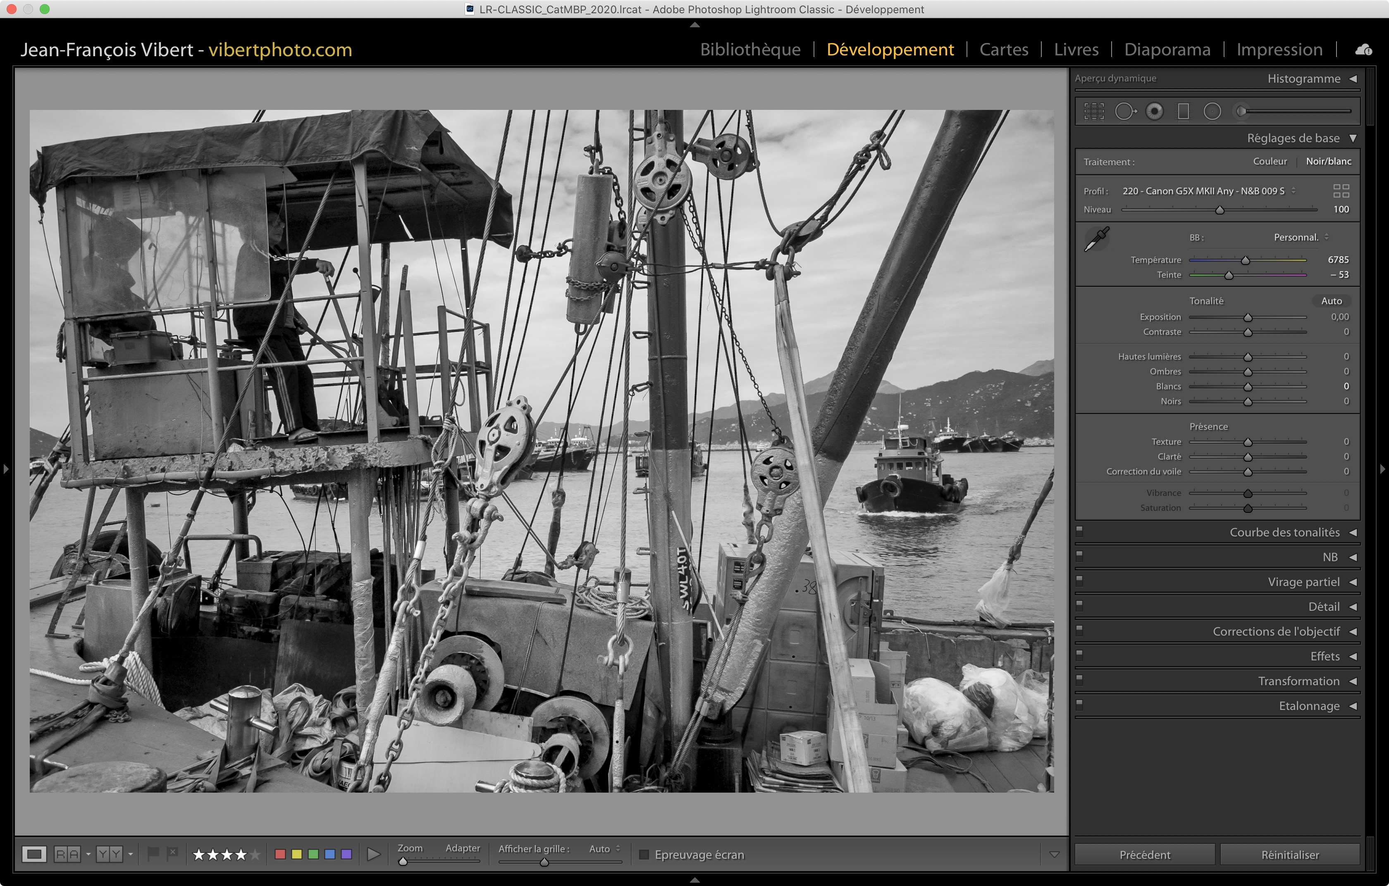The image size is (1389, 886).
Task: Apply the red color label swatch
Action: (x=280, y=854)
